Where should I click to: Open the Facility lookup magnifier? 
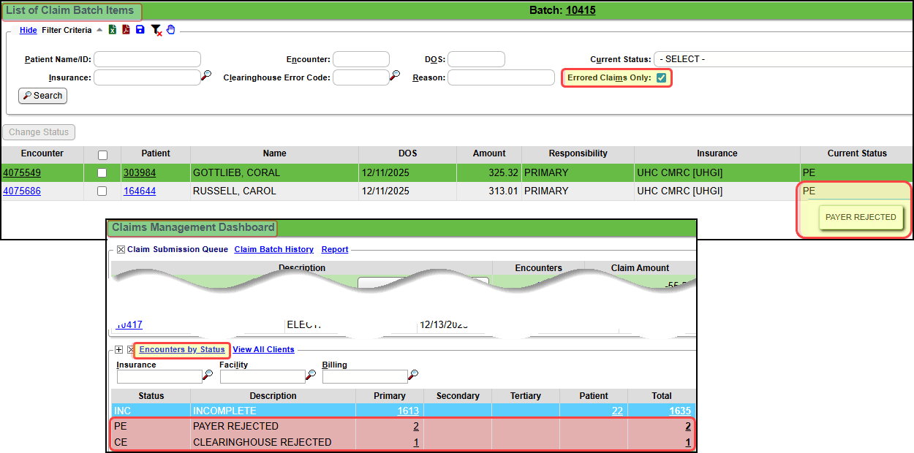pos(311,375)
